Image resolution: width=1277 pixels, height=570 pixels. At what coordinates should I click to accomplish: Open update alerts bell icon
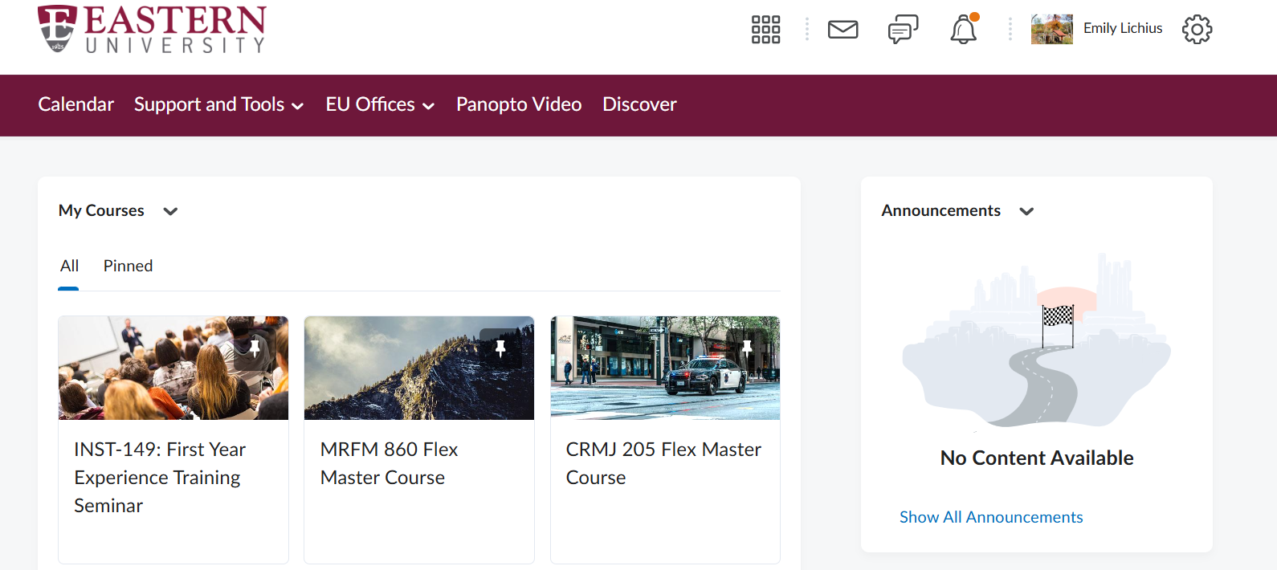pyautogui.click(x=964, y=29)
